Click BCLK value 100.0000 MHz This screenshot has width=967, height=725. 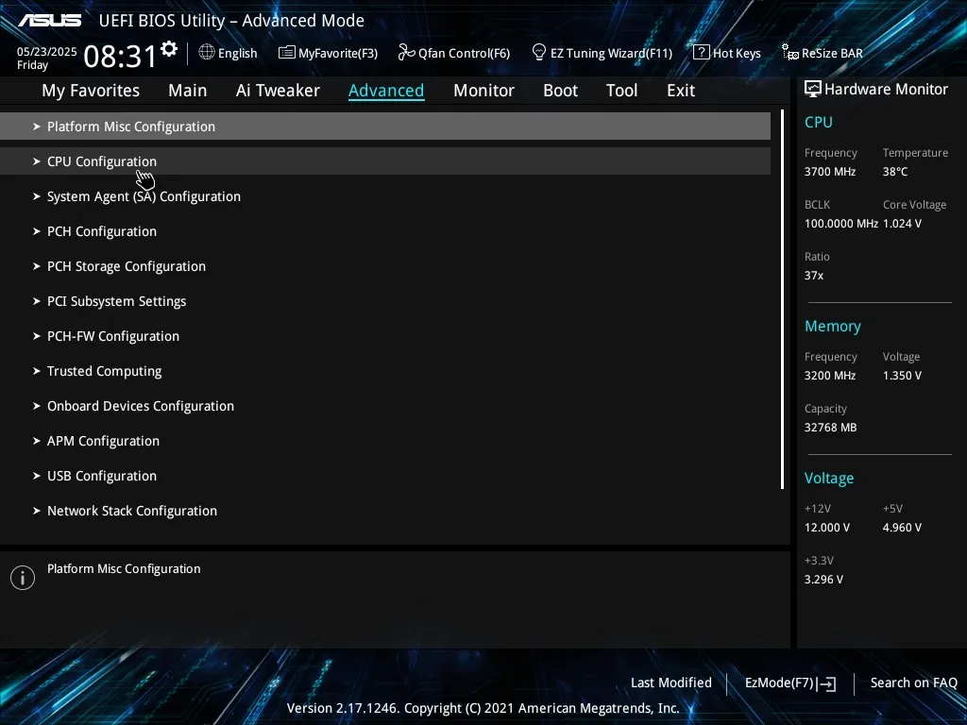[x=841, y=224]
